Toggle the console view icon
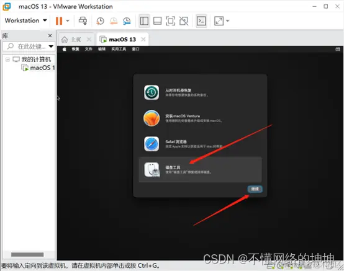Screen dimensions: 344x271 point(201,21)
